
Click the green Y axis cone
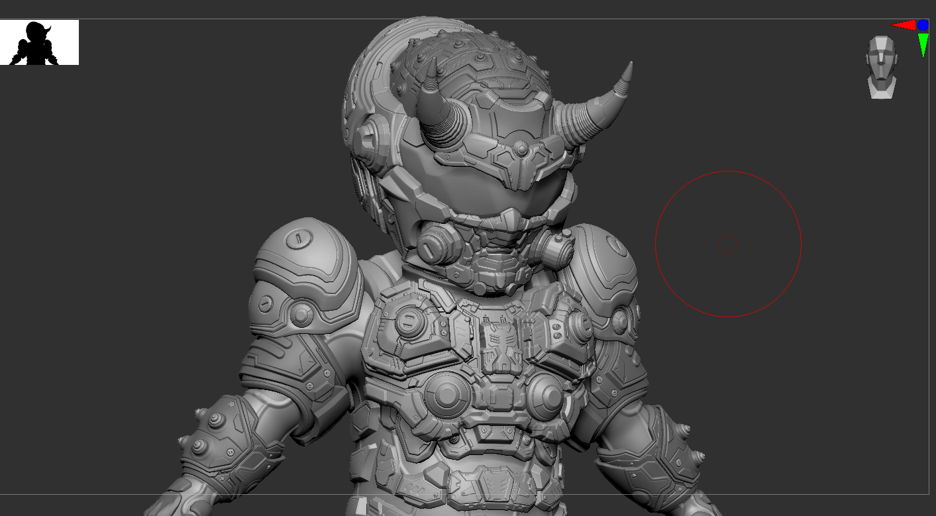[923, 45]
